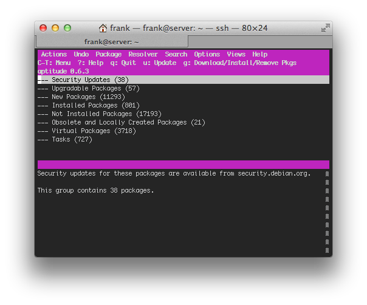Click the window title 'frank — frank@server'
This screenshot has width=367, height=305.
[188, 28]
